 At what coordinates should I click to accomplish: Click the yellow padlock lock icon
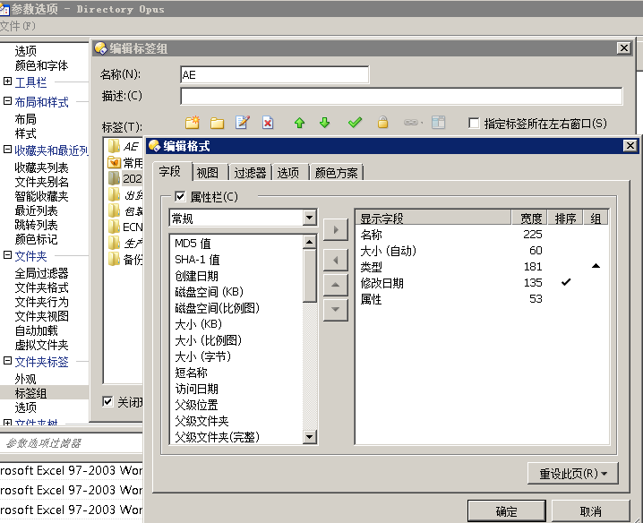pos(382,123)
